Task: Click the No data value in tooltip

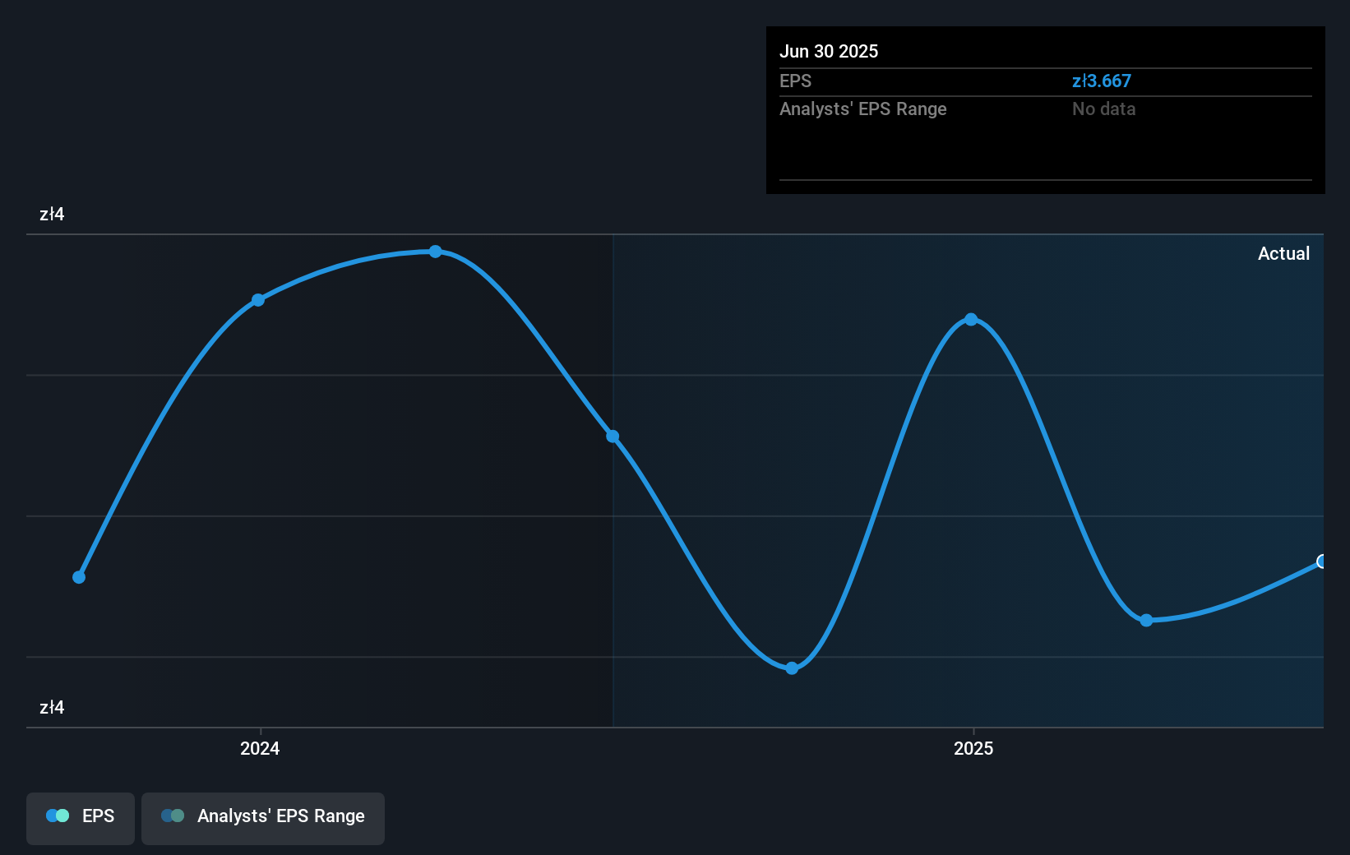Action: [1103, 109]
